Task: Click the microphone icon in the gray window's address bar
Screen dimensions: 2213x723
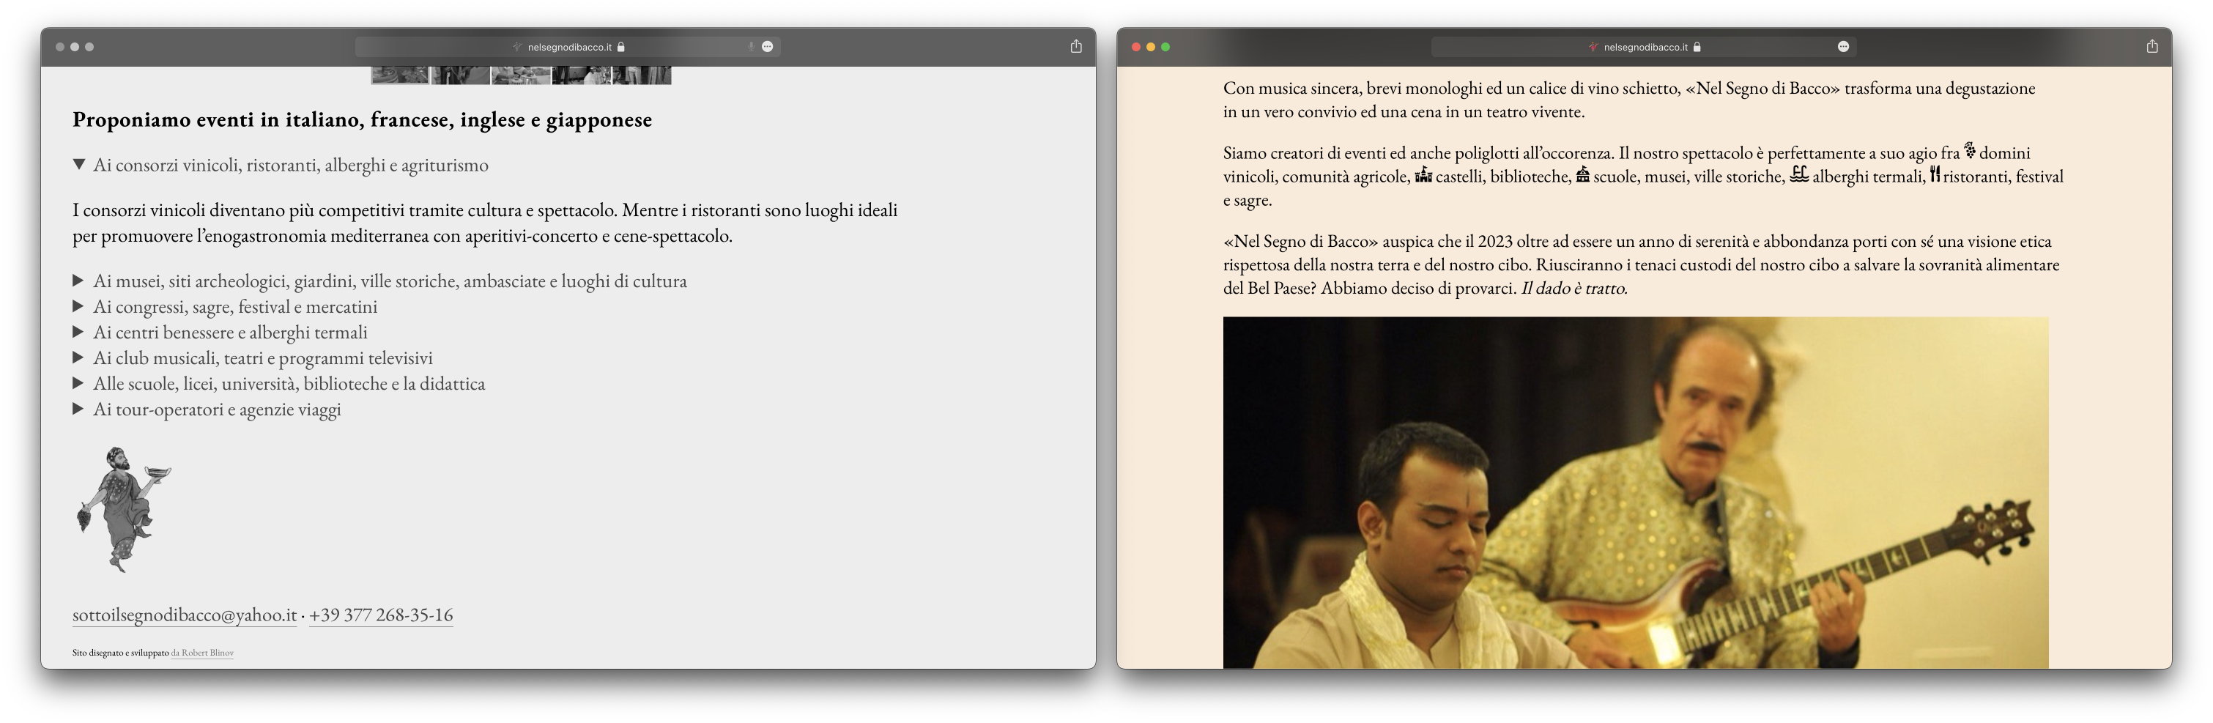Action: click(x=751, y=46)
